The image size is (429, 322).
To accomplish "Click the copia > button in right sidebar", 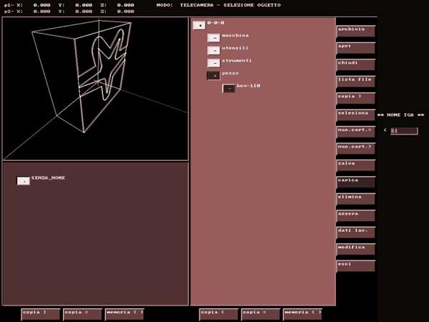I will 355,99.
